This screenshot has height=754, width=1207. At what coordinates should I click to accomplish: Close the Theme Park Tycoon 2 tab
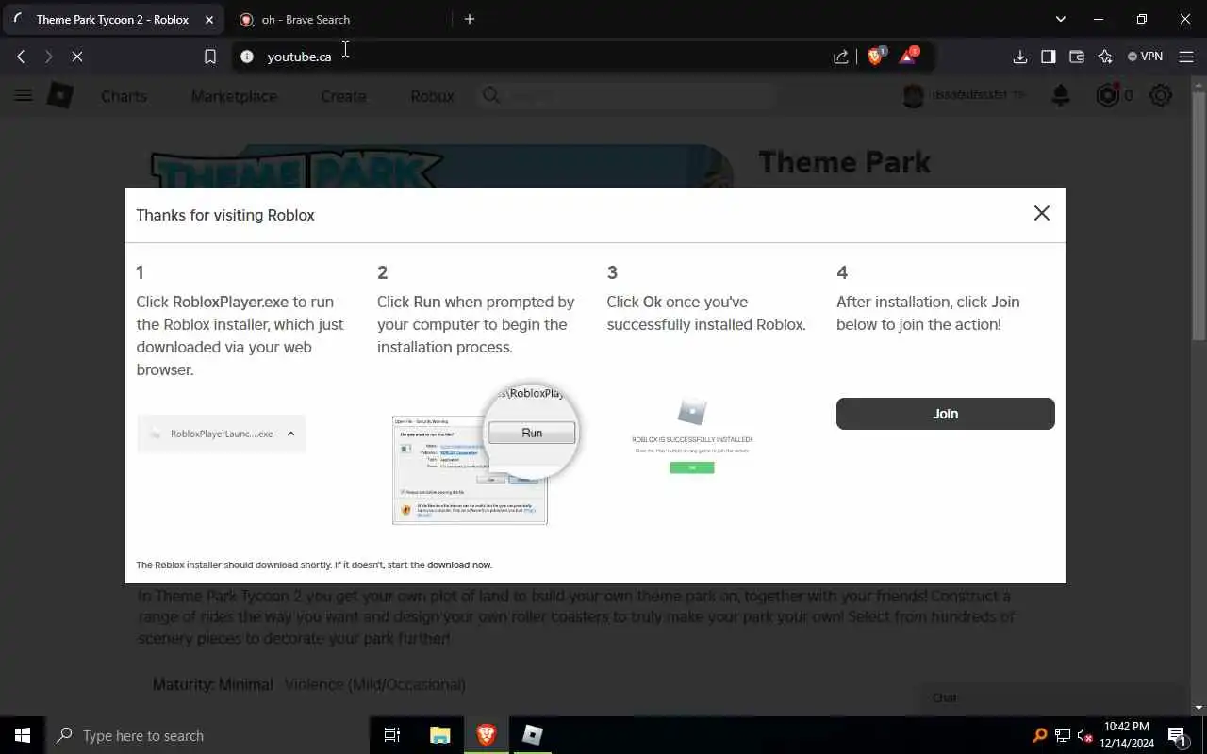click(208, 19)
